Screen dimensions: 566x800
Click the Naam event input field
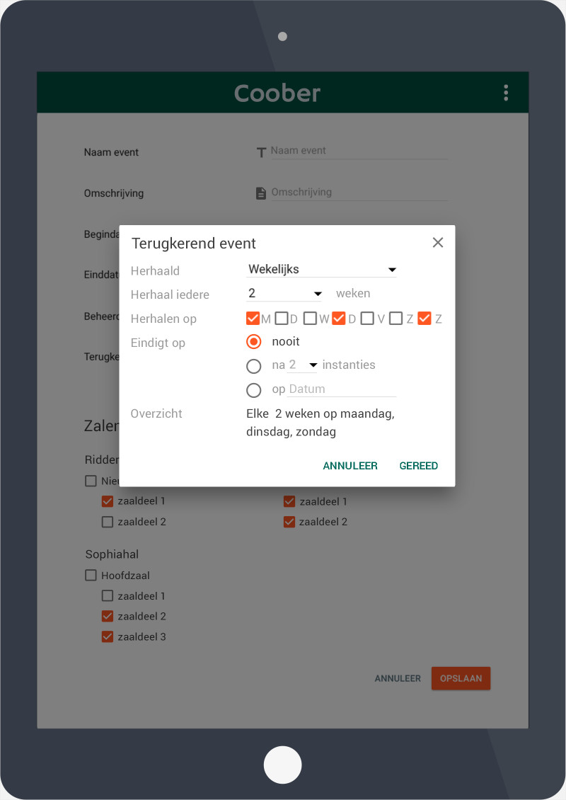359,151
